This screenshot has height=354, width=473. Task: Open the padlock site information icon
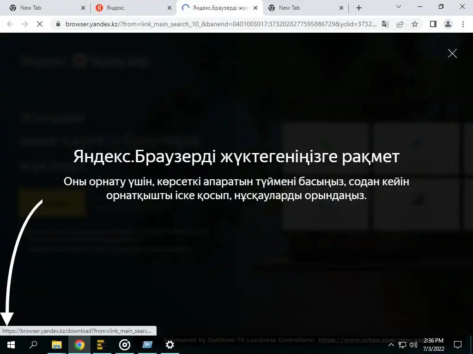[x=59, y=24]
